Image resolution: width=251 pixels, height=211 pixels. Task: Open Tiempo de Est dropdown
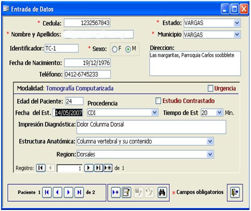[x=219, y=113]
